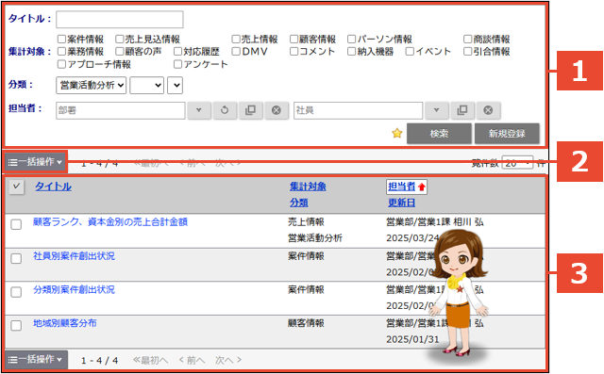Click into the 社員 input field
The image size is (604, 374).
359,110
